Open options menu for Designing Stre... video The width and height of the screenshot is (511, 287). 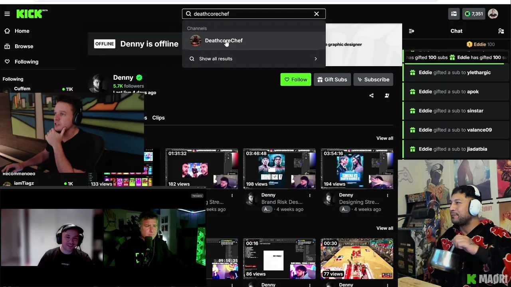click(x=387, y=195)
